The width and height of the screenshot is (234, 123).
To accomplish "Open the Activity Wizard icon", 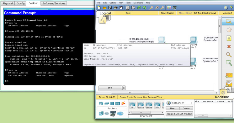I will click(x=121, y=8).
